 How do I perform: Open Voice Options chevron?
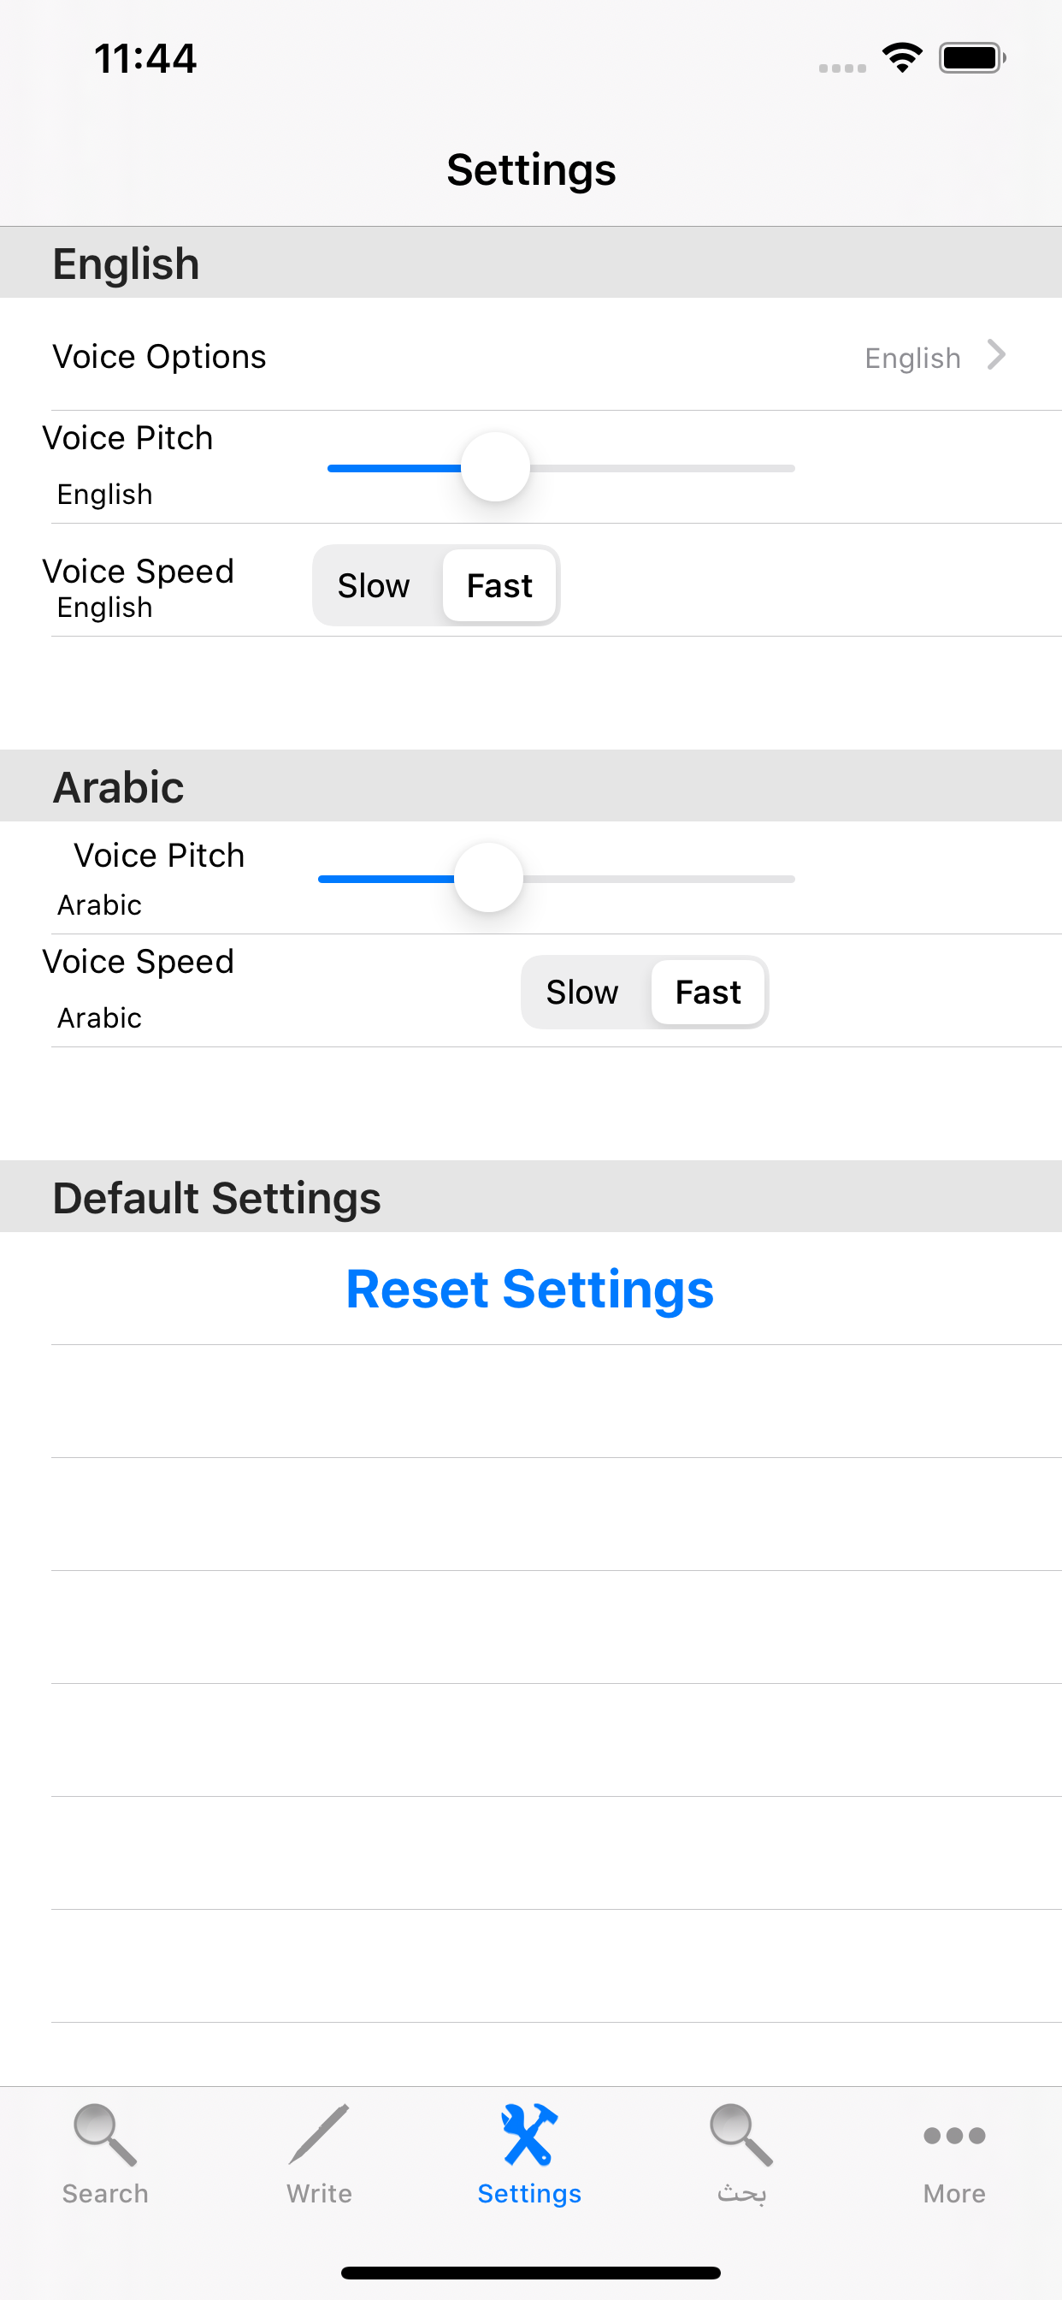[x=996, y=355]
